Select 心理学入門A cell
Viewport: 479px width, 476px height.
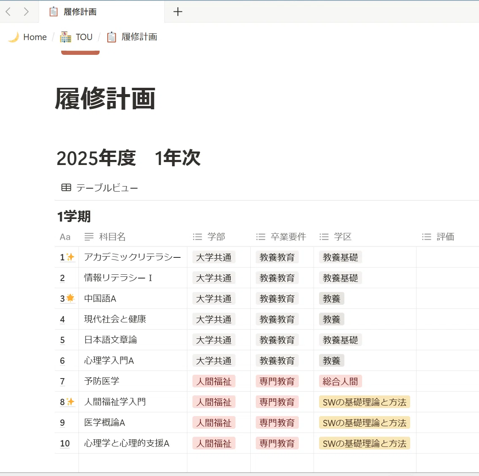click(x=133, y=360)
